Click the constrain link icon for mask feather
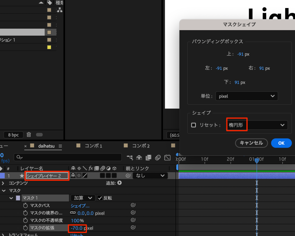 coord(73,213)
